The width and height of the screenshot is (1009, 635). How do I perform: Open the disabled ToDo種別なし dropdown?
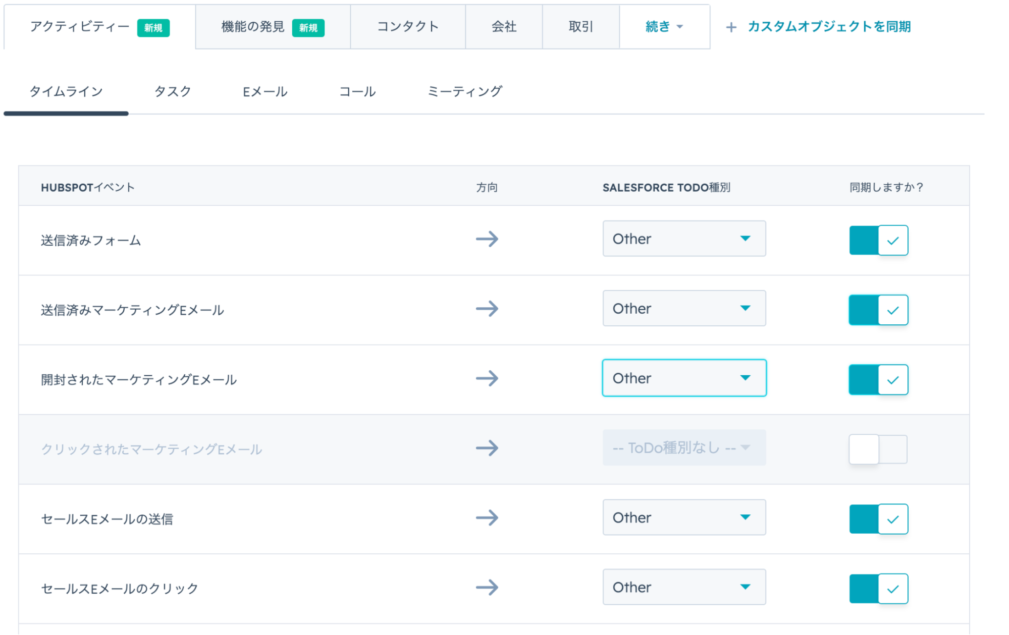[683, 448]
